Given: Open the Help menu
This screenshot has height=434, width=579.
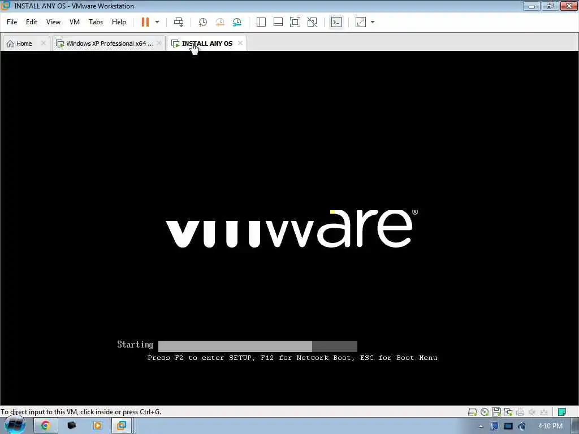Looking at the screenshot, I should (x=119, y=22).
